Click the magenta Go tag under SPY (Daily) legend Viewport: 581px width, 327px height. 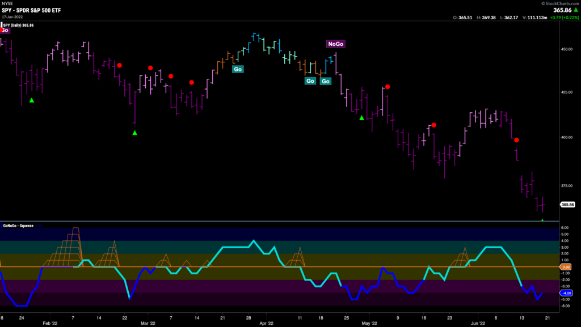(x=5, y=31)
